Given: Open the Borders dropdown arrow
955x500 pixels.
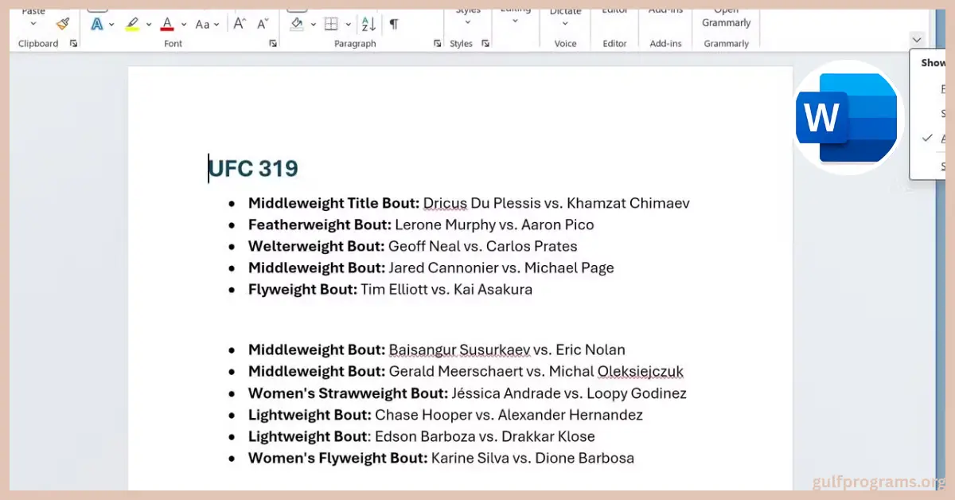Looking at the screenshot, I should click(x=348, y=24).
